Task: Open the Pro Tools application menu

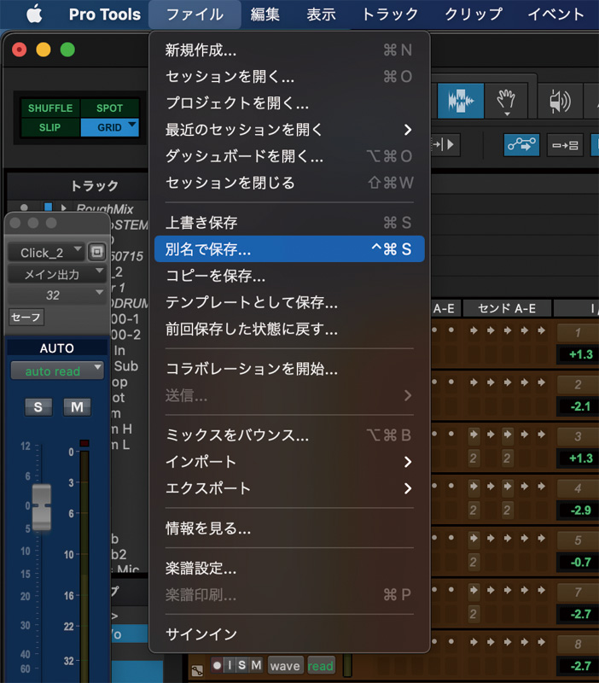Action: point(104,15)
